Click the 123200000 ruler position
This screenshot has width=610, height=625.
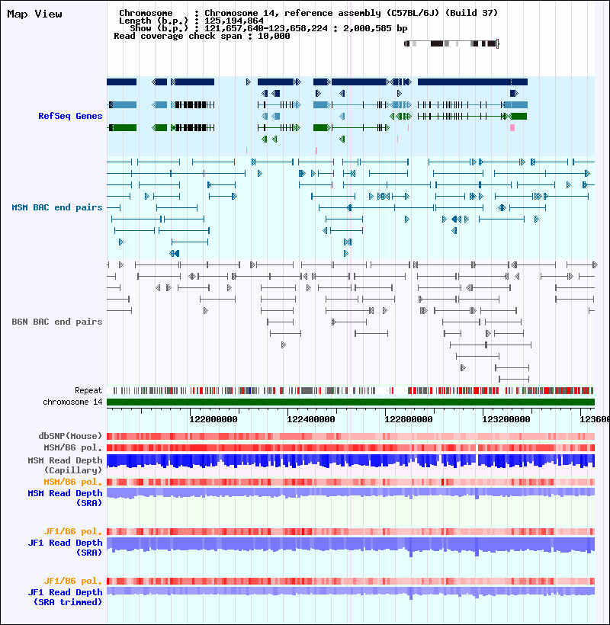(506, 419)
